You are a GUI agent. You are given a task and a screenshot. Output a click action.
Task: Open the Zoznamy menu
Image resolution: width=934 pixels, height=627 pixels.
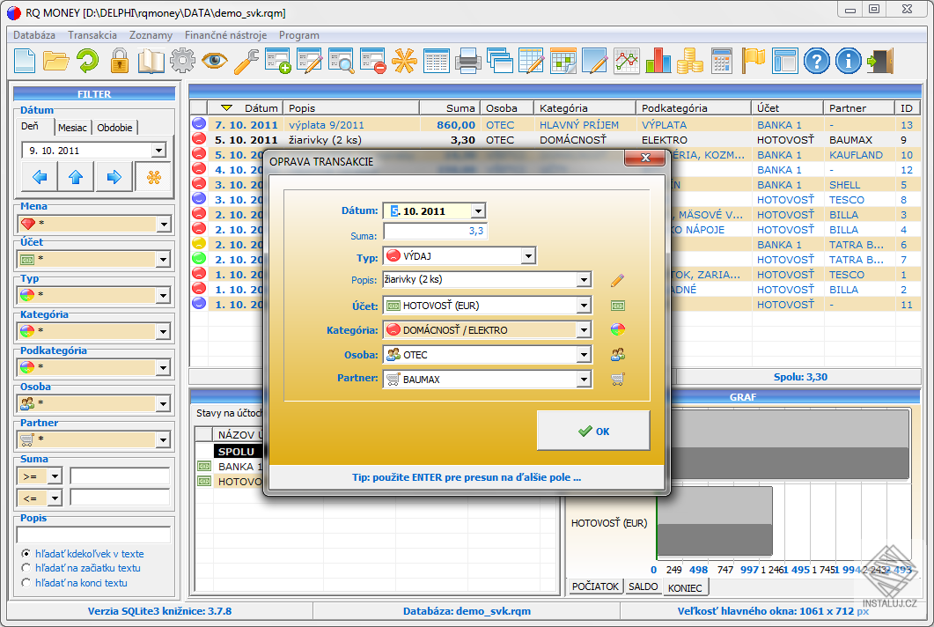coord(151,35)
